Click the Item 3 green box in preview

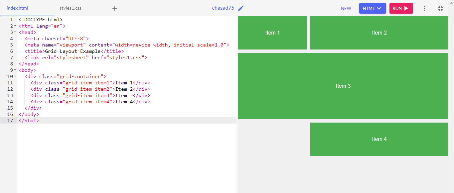[343, 86]
